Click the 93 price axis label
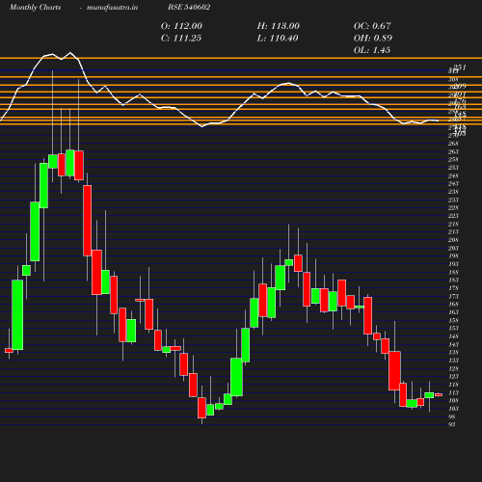Image resolution: width=482 pixels, height=482 pixels. (x=451, y=424)
